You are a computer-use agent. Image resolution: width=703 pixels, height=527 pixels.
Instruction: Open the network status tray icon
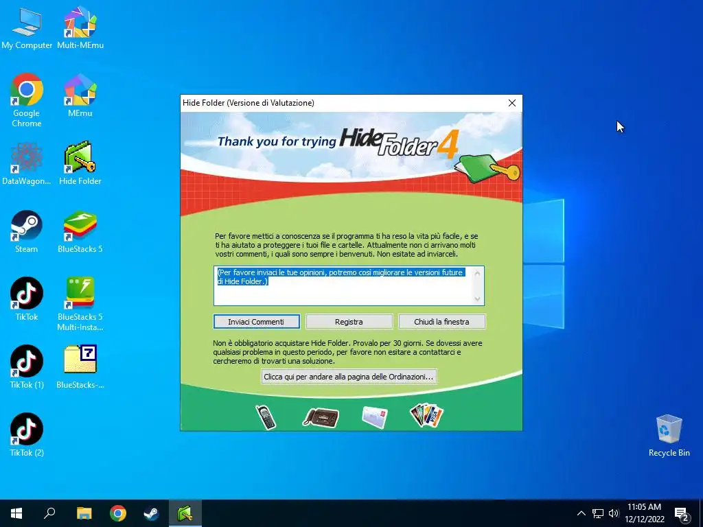(598, 513)
